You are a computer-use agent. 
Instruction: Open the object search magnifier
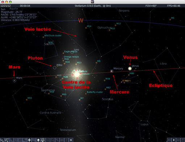coord(52,140)
